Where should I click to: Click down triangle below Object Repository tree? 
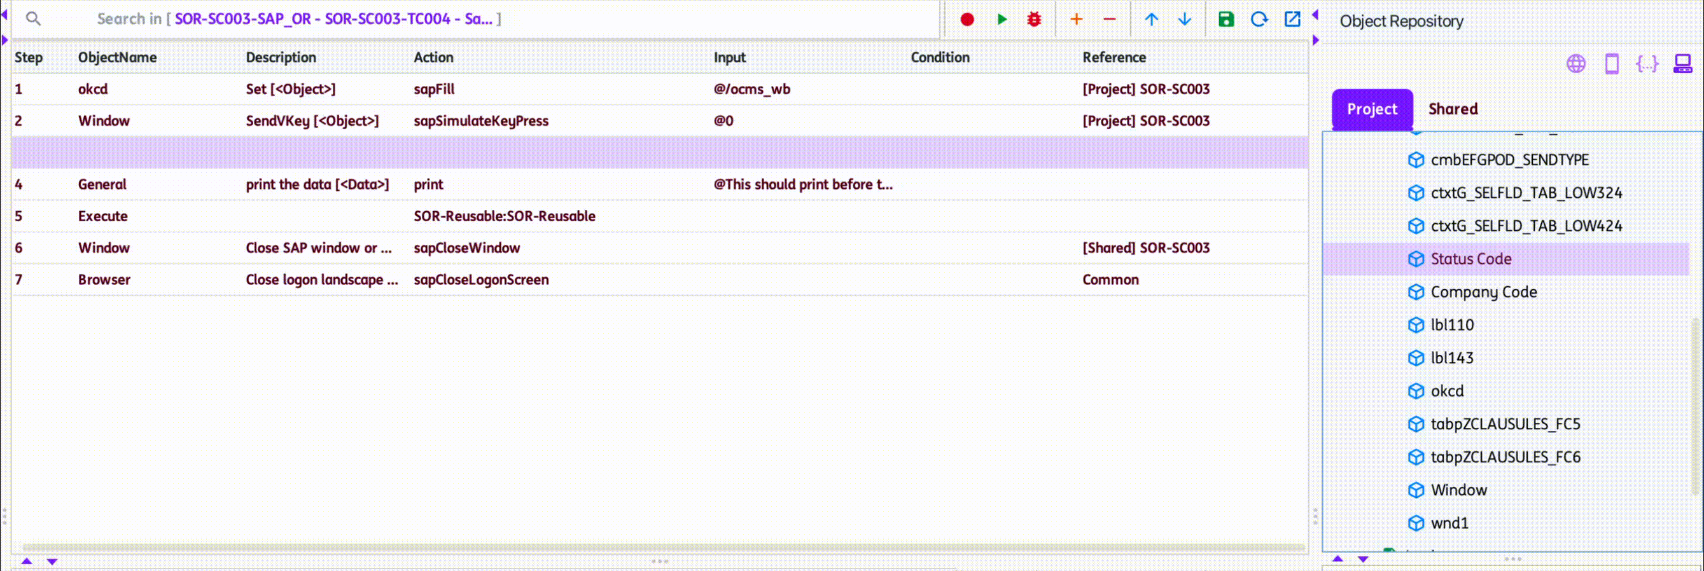[x=1364, y=560]
